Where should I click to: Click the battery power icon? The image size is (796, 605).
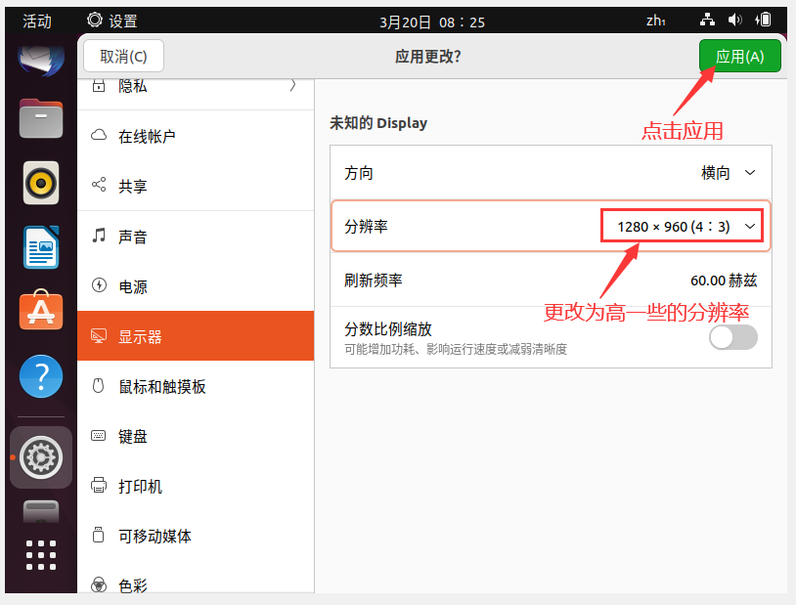tap(763, 21)
